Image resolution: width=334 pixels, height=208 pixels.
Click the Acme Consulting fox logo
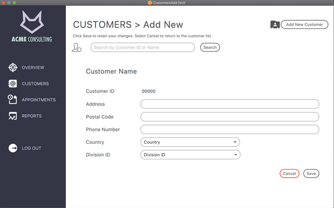tap(32, 22)
